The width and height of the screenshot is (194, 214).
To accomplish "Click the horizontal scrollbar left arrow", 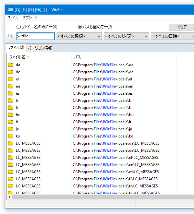I will click(9, 197).
